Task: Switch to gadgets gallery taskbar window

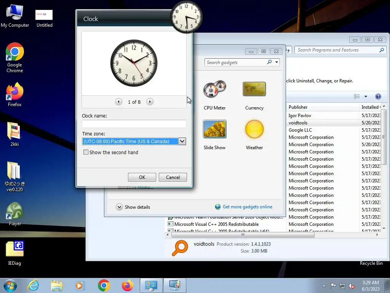Action: (174, 285)
